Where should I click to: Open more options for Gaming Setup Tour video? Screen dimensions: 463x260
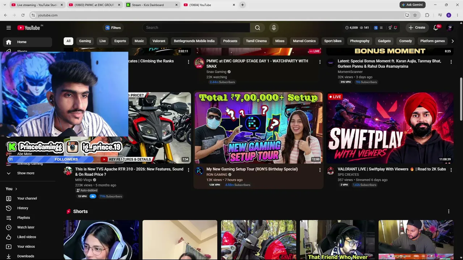[320, 170]
